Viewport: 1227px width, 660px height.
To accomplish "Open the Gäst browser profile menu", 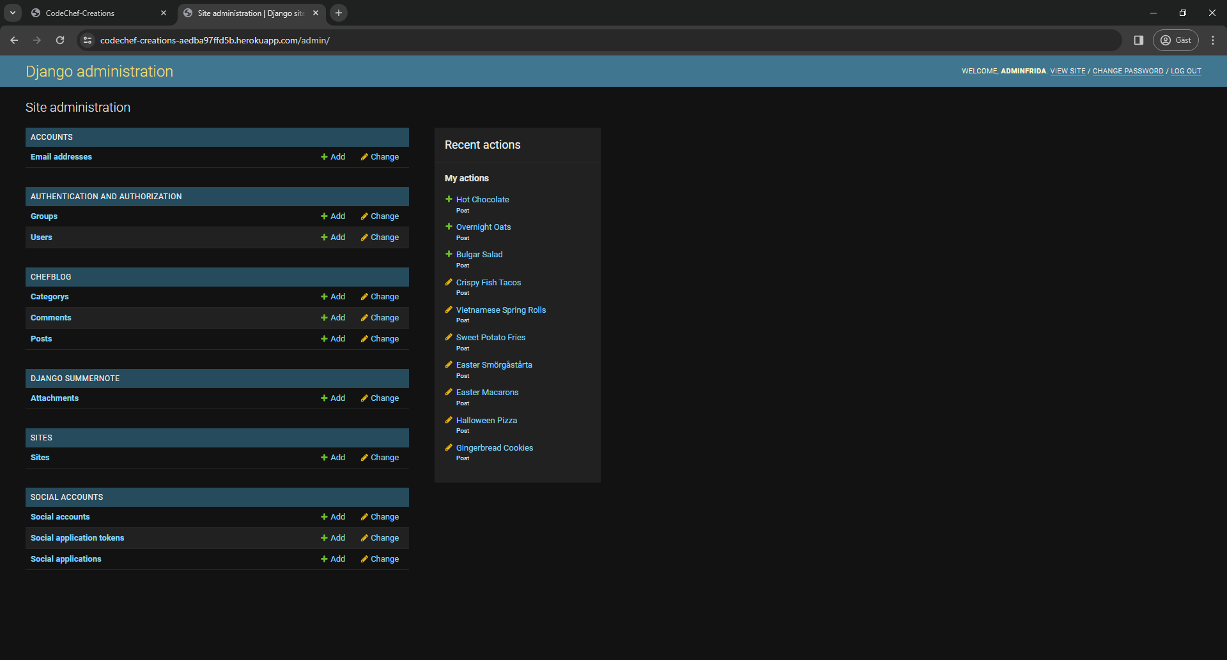I will [1176, 40].
